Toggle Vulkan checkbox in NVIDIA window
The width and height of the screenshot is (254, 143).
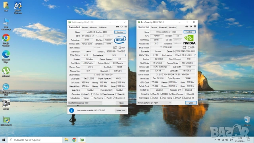click(152, 98)
